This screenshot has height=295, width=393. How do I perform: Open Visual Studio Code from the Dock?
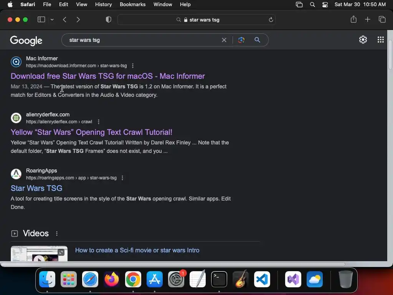point(262,279)
